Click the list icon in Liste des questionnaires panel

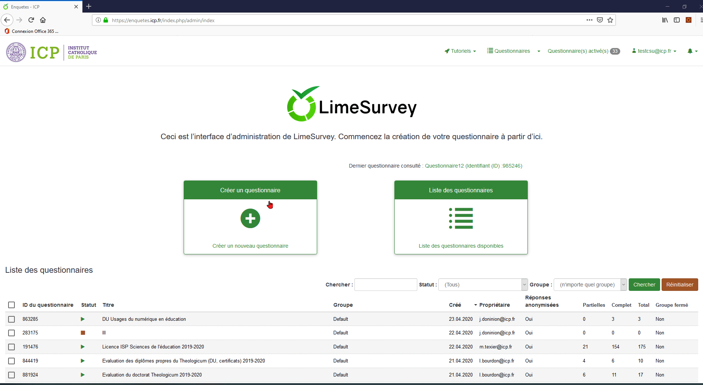click(x=461, y=218)
